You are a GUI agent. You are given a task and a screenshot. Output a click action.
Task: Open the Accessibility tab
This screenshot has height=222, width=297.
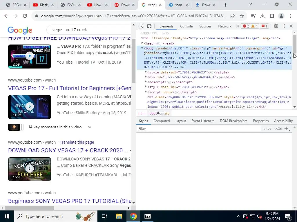283,121
